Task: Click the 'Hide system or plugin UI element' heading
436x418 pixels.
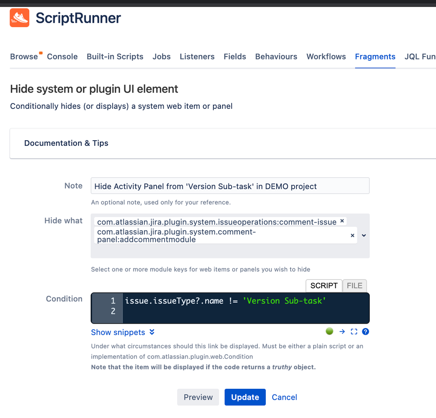Action: [94, 89]
